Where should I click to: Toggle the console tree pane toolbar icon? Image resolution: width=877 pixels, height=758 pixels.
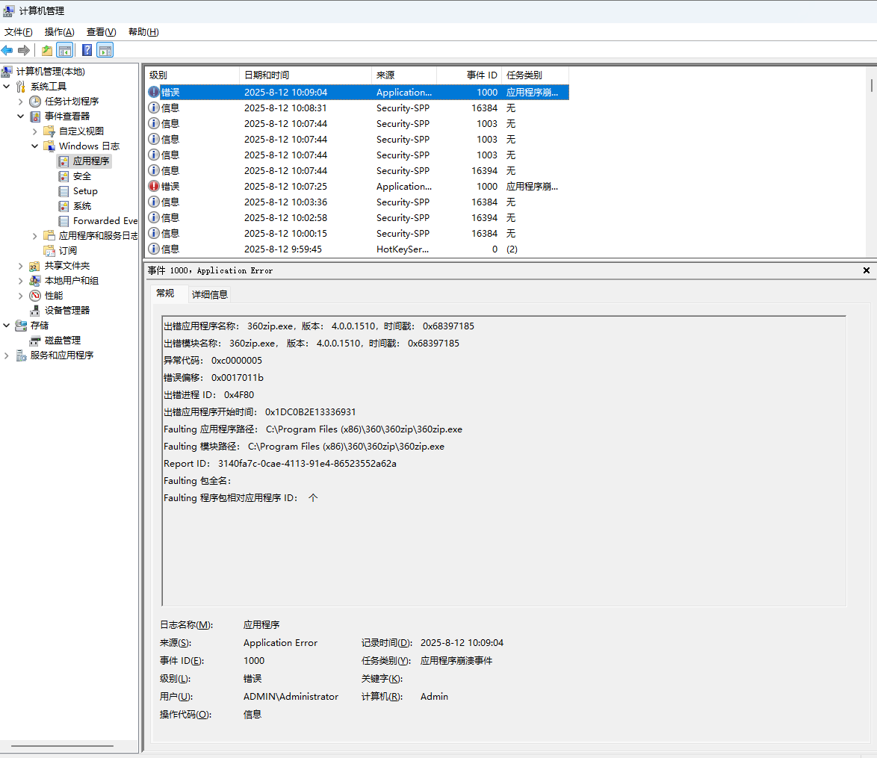(x=65, y=50)
